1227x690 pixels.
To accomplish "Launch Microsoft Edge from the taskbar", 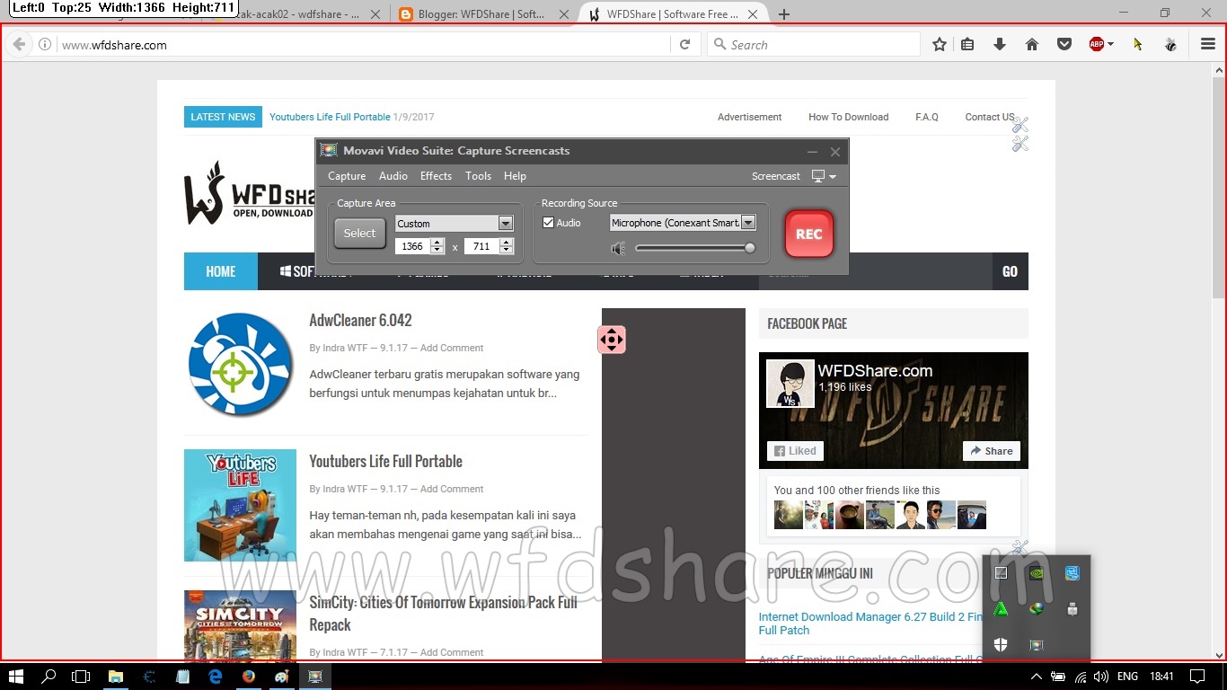I will [216, 677].
